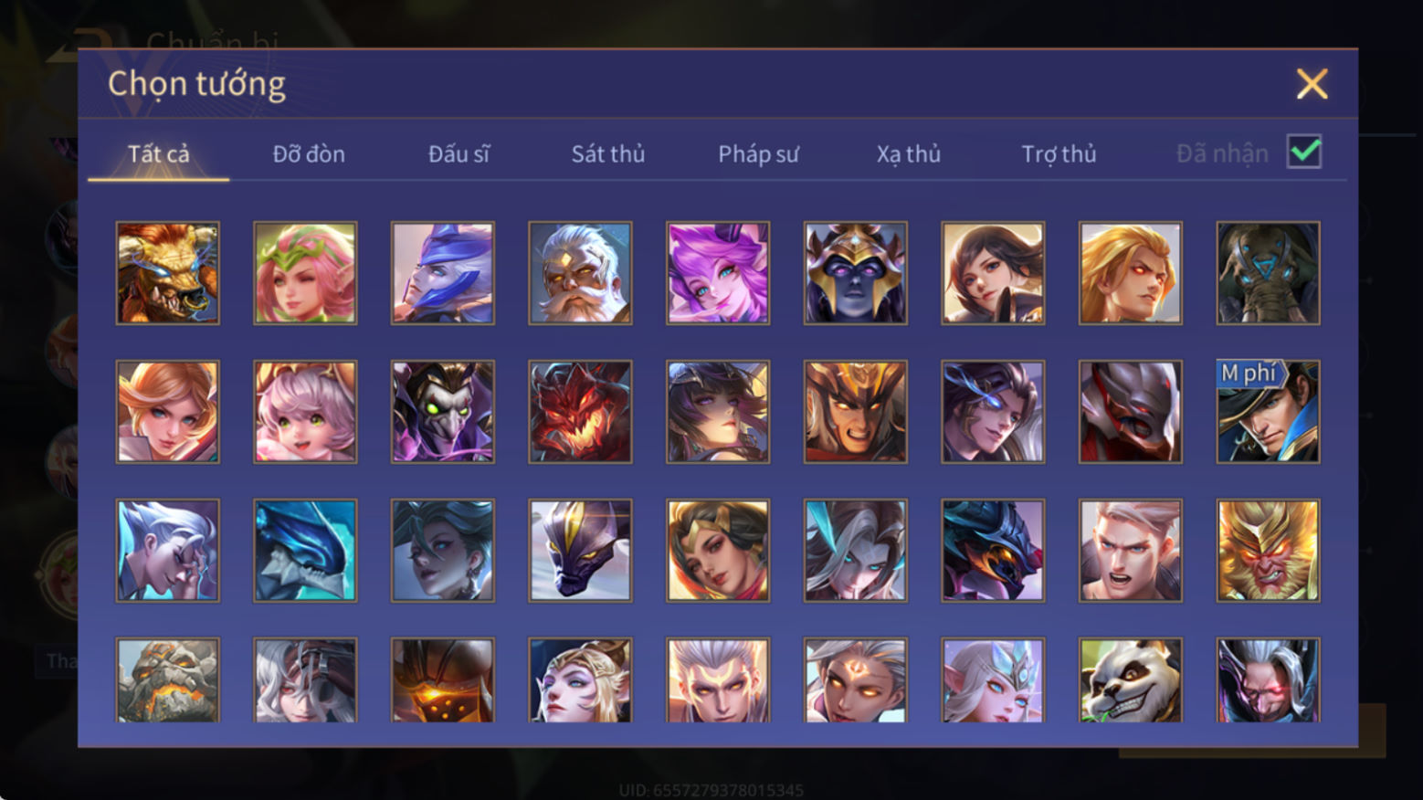
Task: Choose the purple-haired girl hero portrait
Action: [x=718, y=273]
